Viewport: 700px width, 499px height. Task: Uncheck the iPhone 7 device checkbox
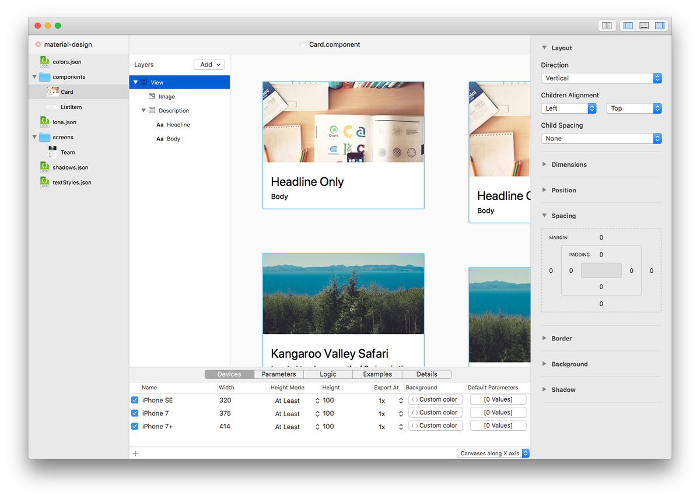coord(135,413)
